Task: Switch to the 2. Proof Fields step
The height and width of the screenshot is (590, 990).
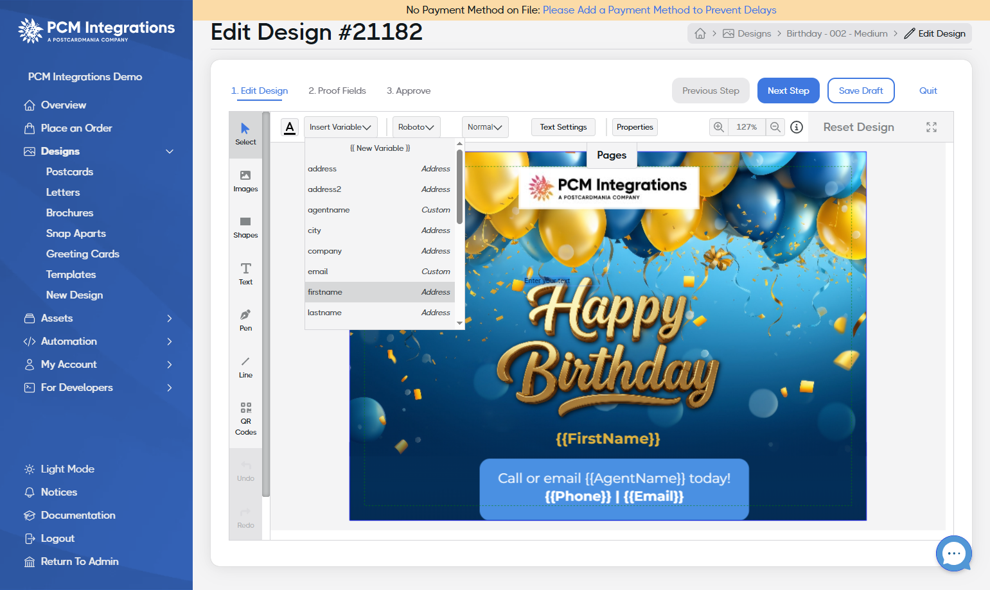Action: pyautogui.click(x=337, y=91)
